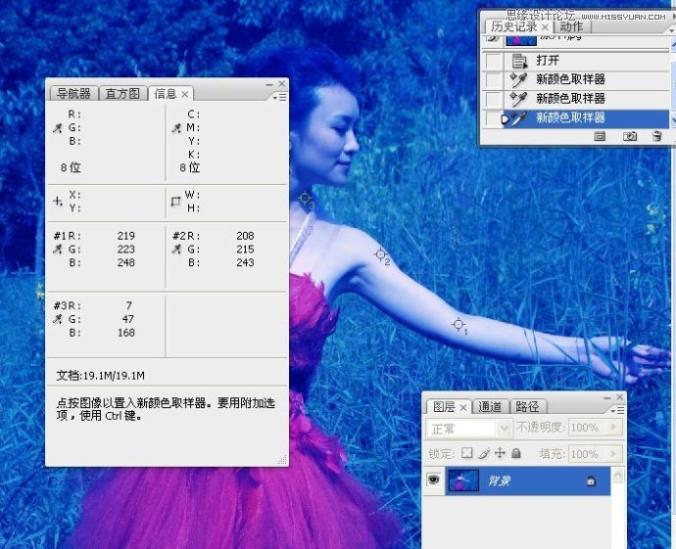Close the 历史记录 tab
Viewport: 676px width, 549px height.
(545, 27)
